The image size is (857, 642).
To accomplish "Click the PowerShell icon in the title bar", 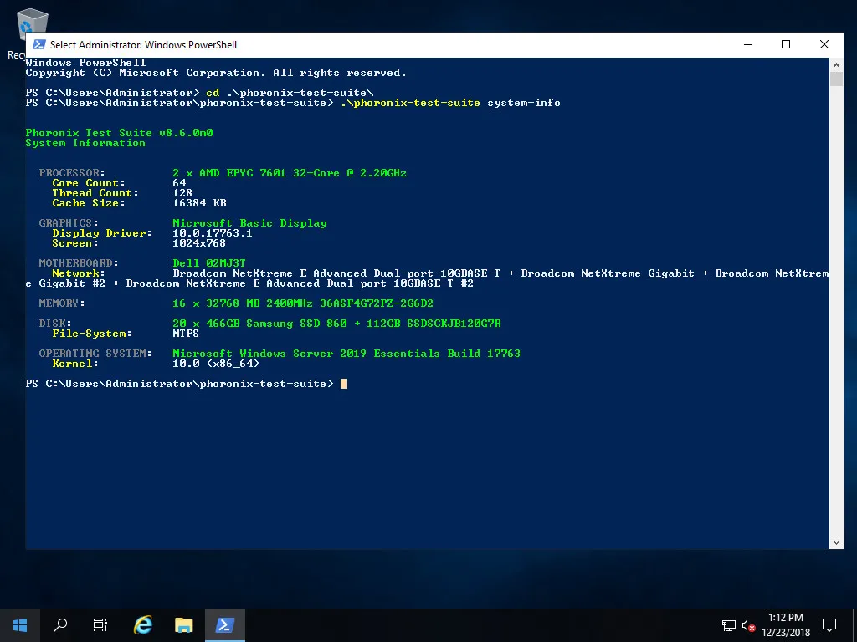I will coord(38,45).
